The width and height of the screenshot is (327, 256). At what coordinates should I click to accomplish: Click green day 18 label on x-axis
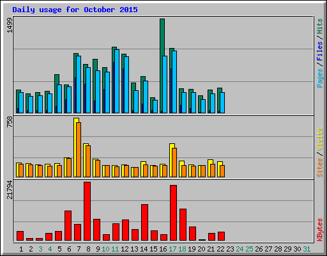[182, 249]
